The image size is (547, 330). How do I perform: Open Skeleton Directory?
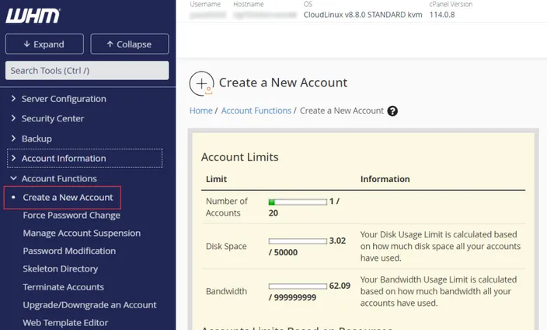coord(61,269)
